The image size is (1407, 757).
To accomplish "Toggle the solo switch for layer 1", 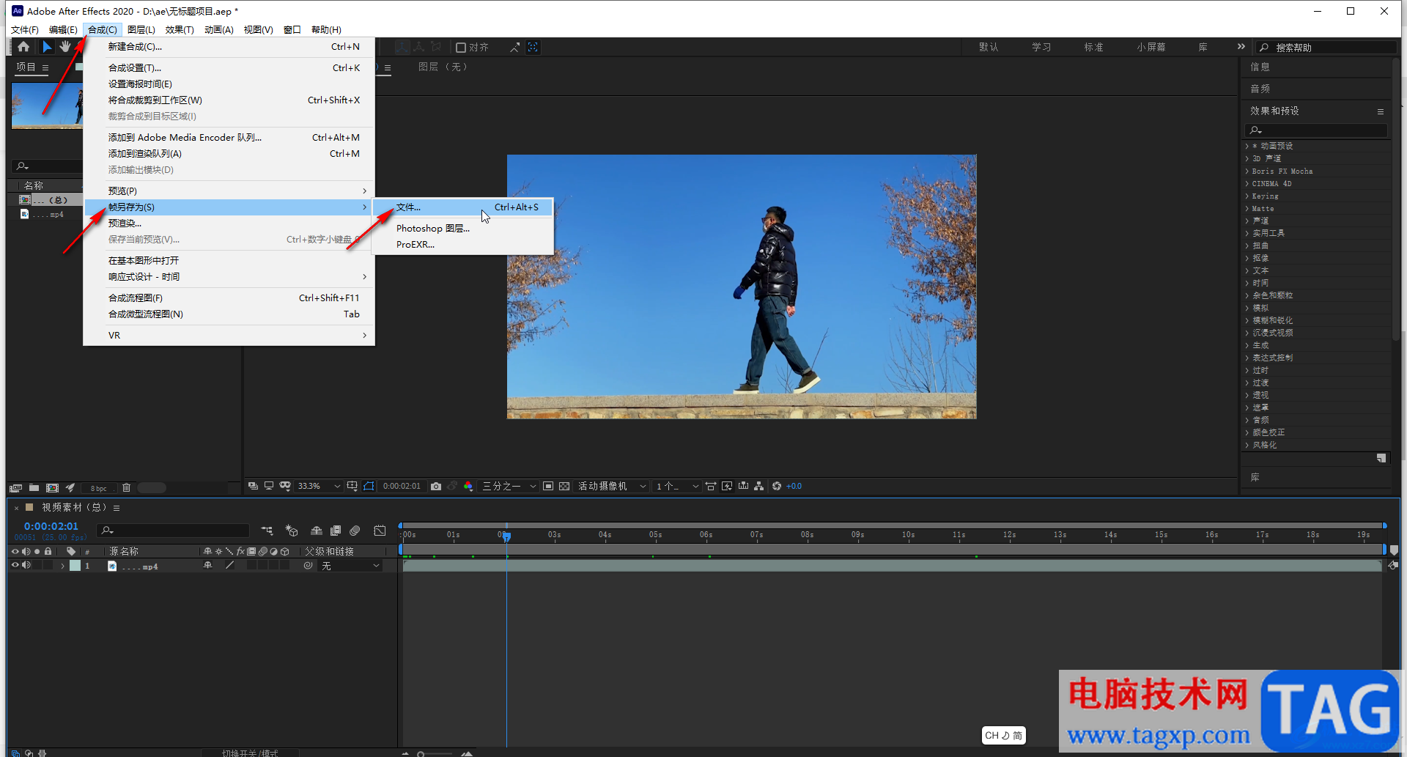I will click(x=37, y=565).
